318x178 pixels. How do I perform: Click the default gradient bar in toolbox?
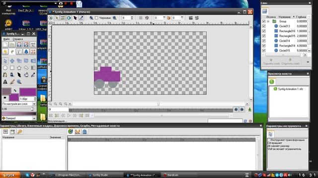point(19,114)
